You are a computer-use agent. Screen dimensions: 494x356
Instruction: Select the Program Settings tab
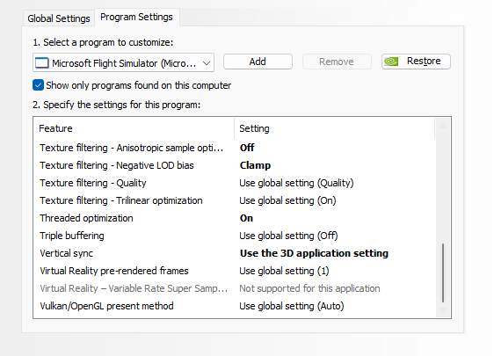[x=137, y=17]
